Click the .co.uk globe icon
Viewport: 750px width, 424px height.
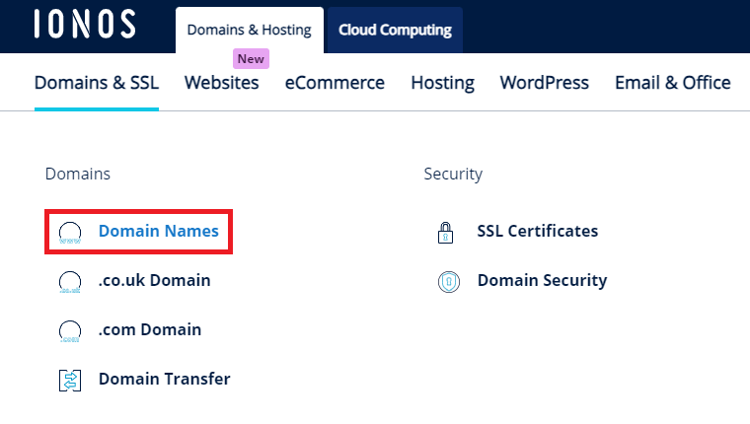pos(70,282)
